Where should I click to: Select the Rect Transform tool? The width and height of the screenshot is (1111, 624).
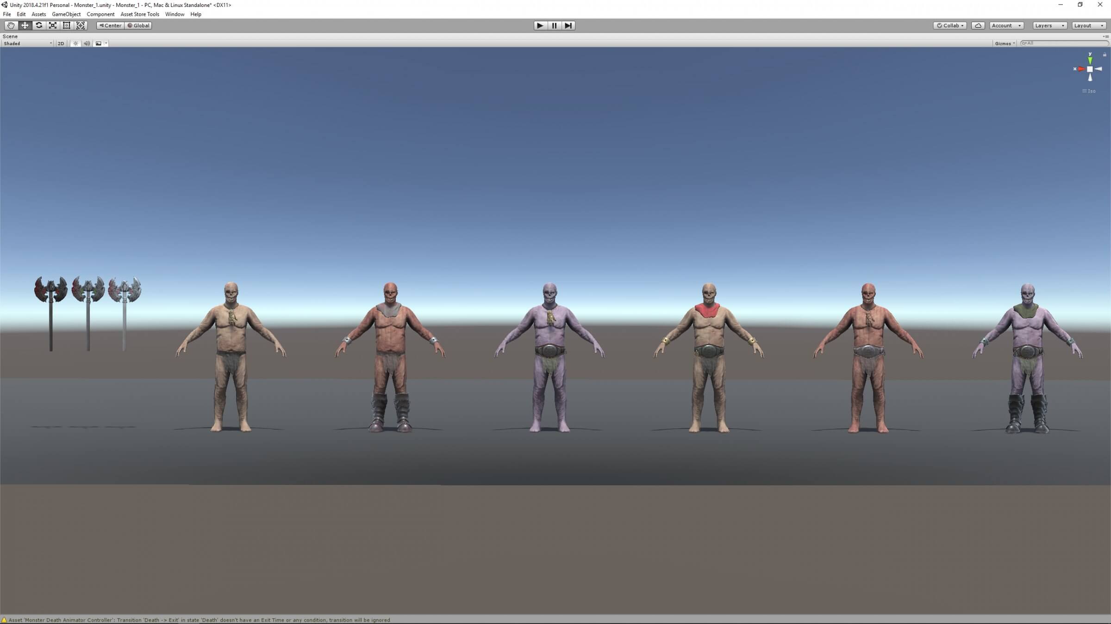point(67,25)
